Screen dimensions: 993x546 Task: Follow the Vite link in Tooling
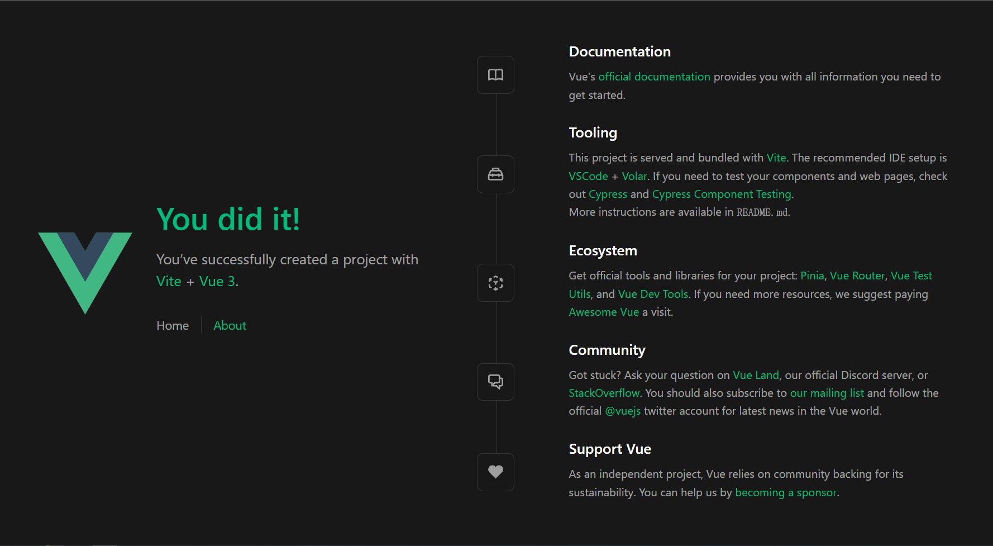[x=776, y=158]
